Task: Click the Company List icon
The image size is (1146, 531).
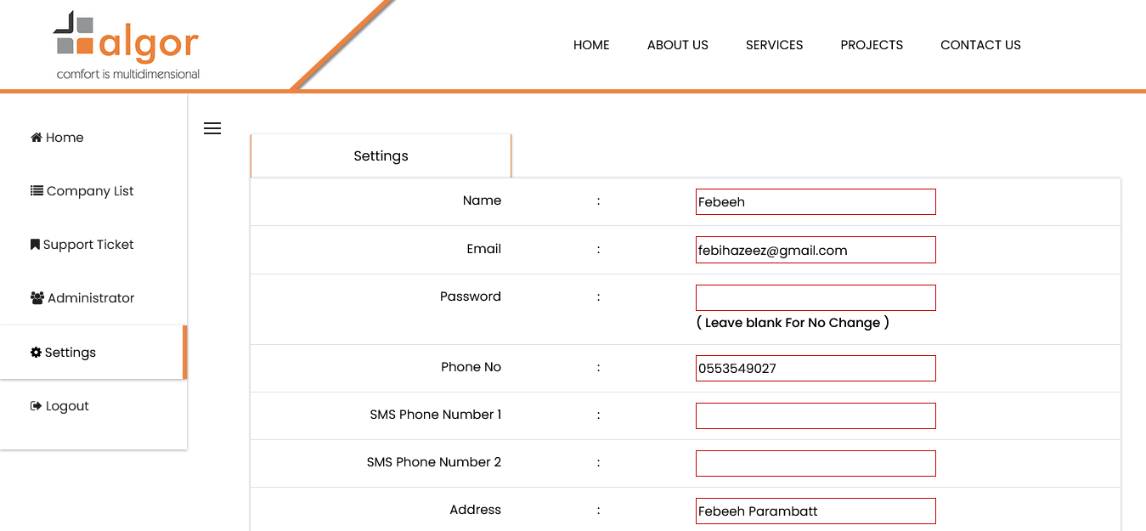Action: point(37,191)
